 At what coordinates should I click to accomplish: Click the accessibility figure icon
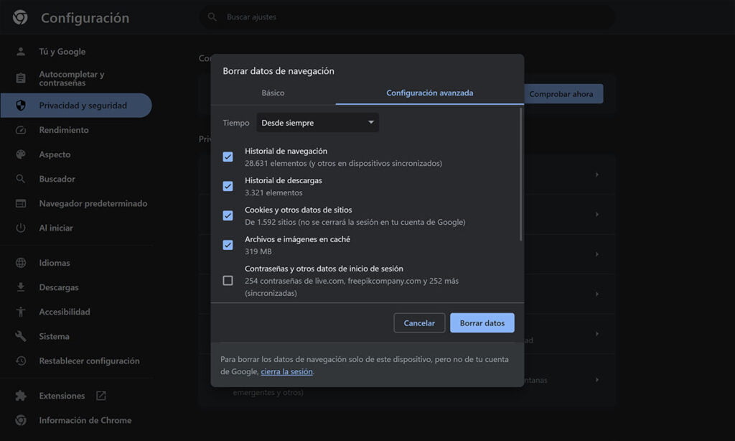pyautogui.click(x=21, y=312)
